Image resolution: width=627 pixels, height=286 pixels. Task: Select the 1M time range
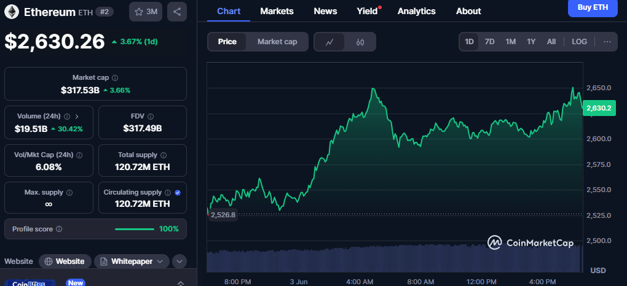(510, 42)
